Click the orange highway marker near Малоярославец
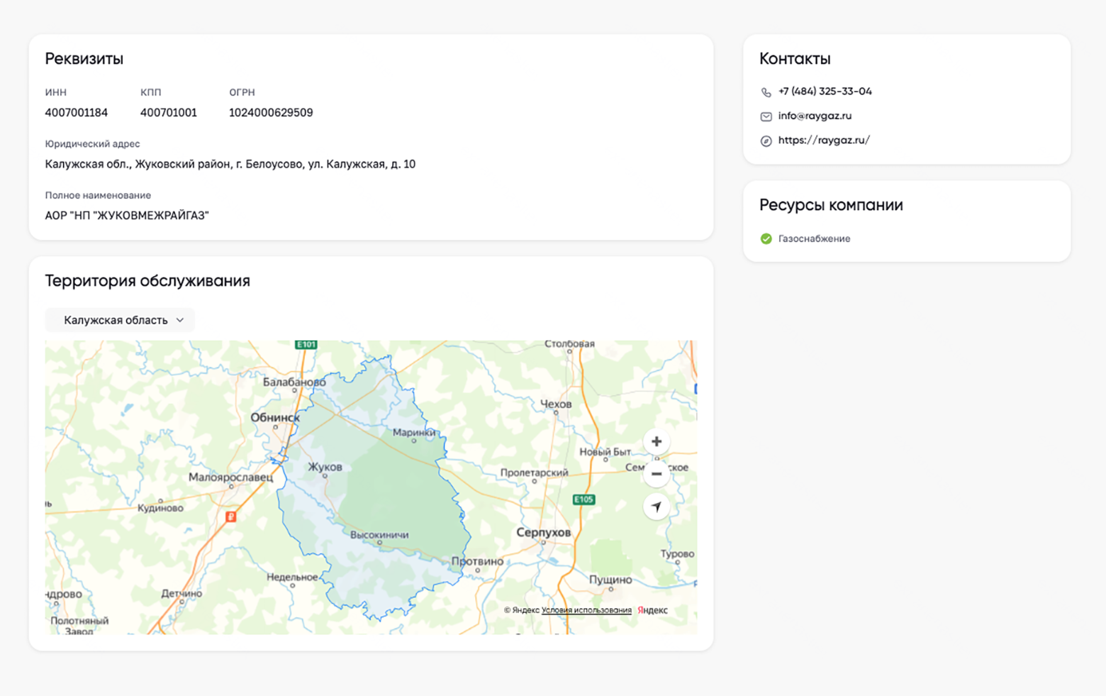Screen dimensions: 1106x696 click(230, 517)
